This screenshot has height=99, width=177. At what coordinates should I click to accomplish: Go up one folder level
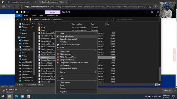click(27, 20)
